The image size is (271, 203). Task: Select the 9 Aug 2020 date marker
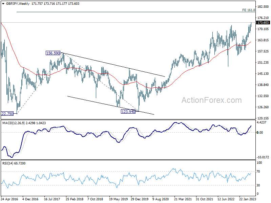point(162,199)
